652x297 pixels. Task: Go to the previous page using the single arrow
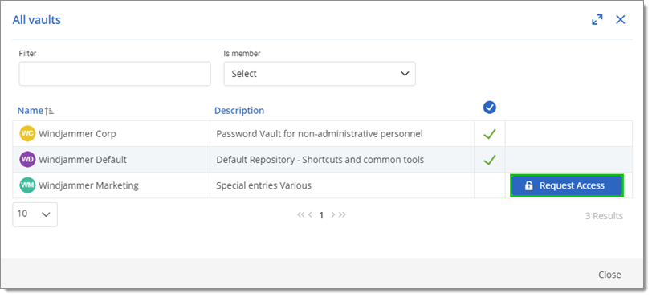(310, 214)
